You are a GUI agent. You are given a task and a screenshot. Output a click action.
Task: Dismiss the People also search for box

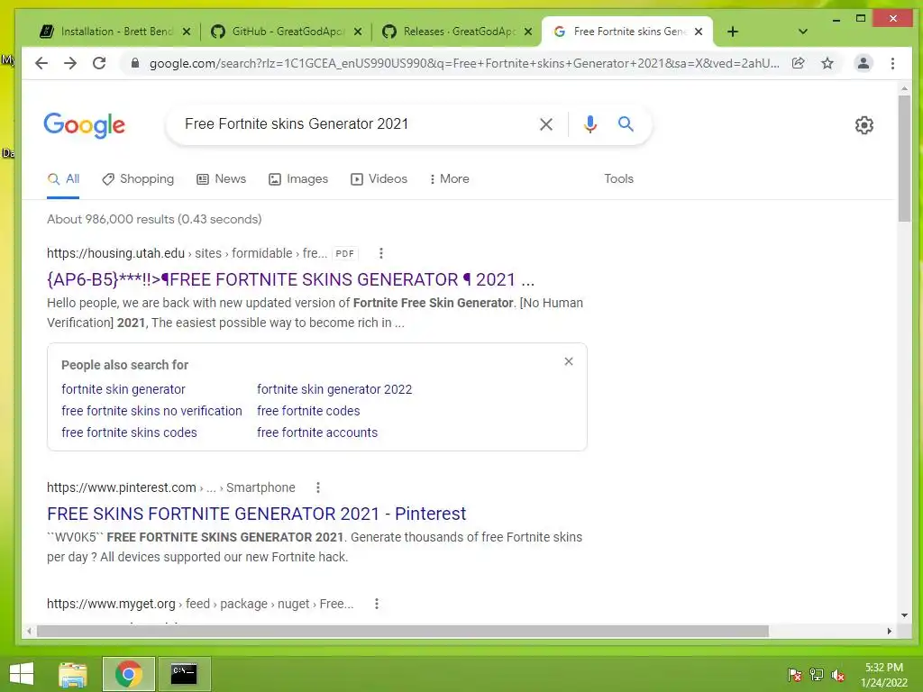(x=568, y=361)
